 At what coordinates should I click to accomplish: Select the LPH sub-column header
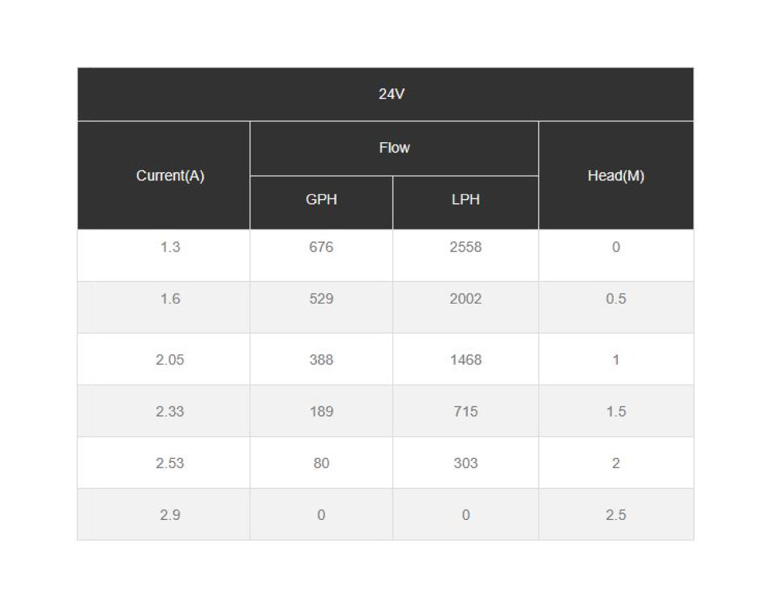tap(466, 203)
